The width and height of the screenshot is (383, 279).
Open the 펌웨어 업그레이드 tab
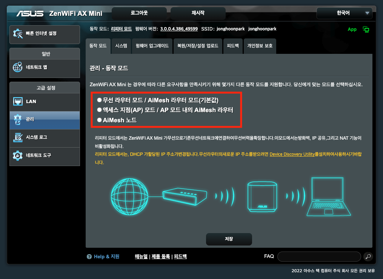pos(152,46)
